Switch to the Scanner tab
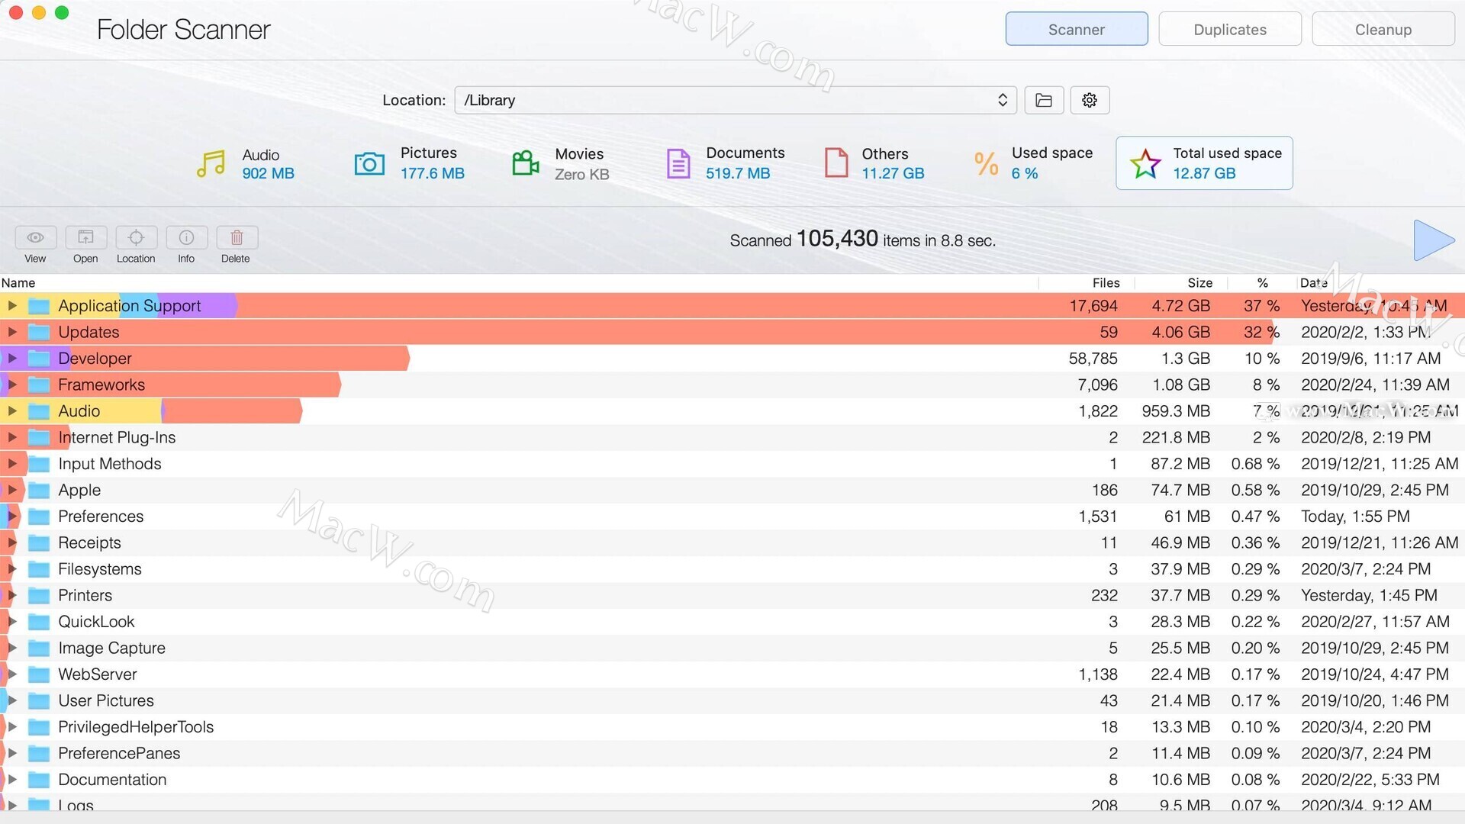The height and width of the screenshot is (824, 1465). point(1076,29)
